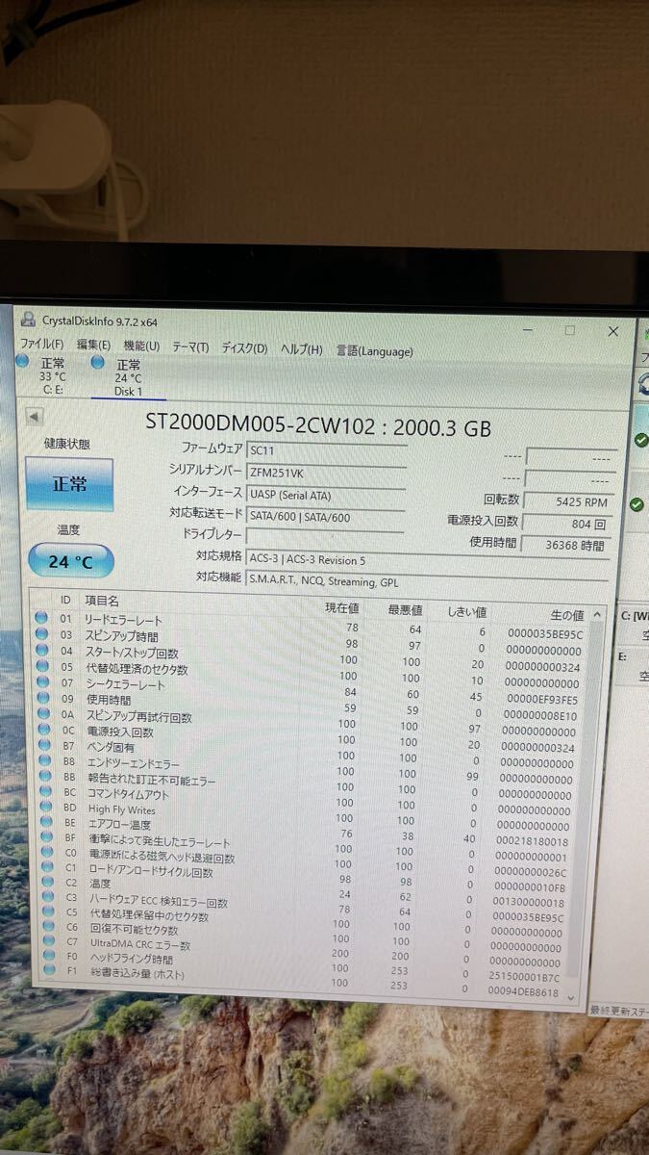Click the previous disk arrow button

pyautogui.click(x=35, y=417)
